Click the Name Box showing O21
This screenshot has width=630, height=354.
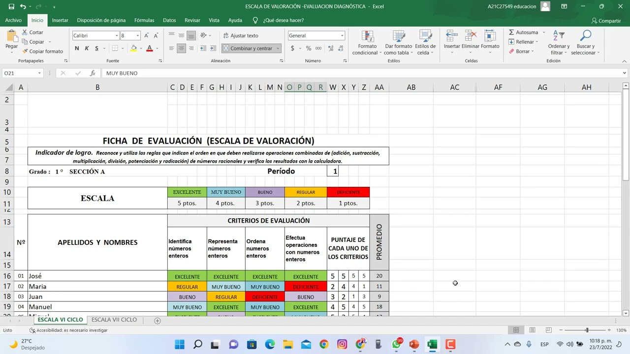tap(22, 73)
